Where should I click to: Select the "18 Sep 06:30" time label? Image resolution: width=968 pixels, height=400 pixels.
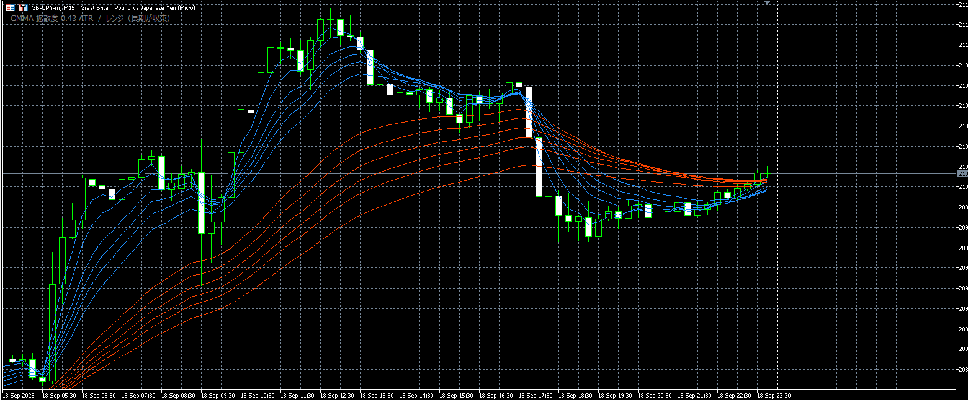tap(98, 395)
